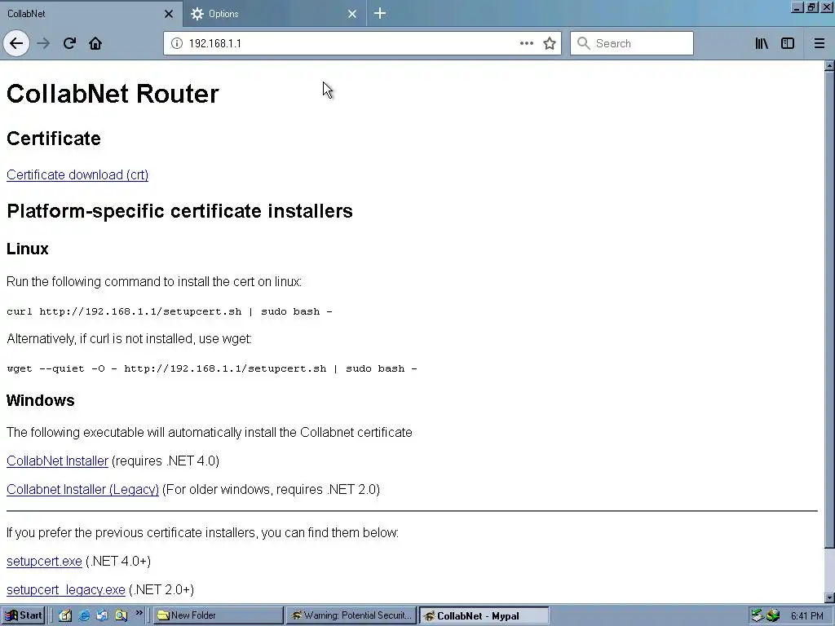Screen dimensions: 835x626
Task: Click the first quick launch icon
Action: tap(65, 615)
